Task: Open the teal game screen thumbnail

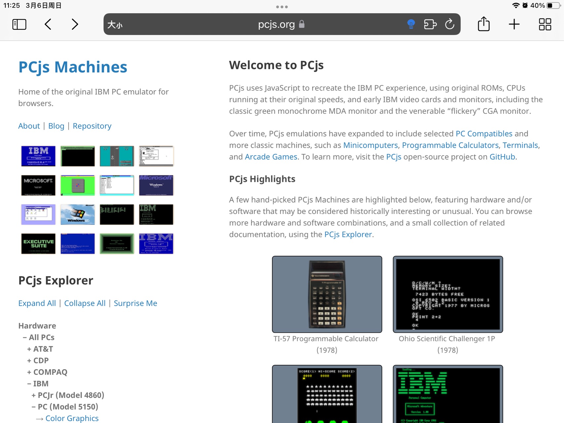Action: tap(117, 156)
